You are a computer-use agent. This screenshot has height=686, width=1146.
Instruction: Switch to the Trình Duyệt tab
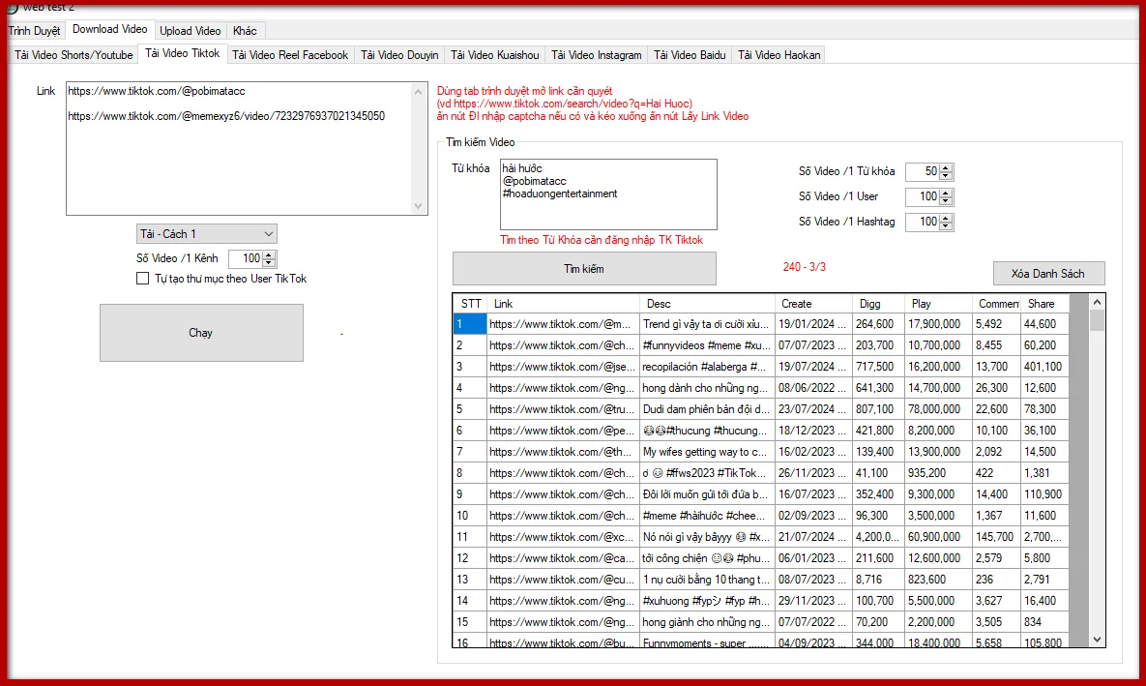(35, 31)
